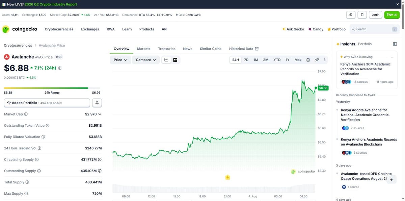Select the YTD chart range
The height and width of the screenshot is (201, 405).
click(277, 60)
